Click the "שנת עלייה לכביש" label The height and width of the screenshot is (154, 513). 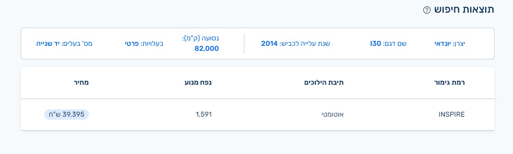point(305,44)
